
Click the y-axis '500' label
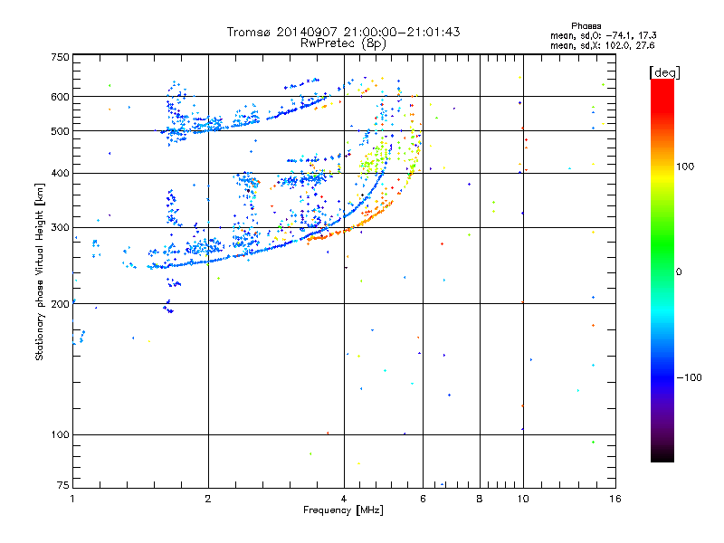[60, 130]
